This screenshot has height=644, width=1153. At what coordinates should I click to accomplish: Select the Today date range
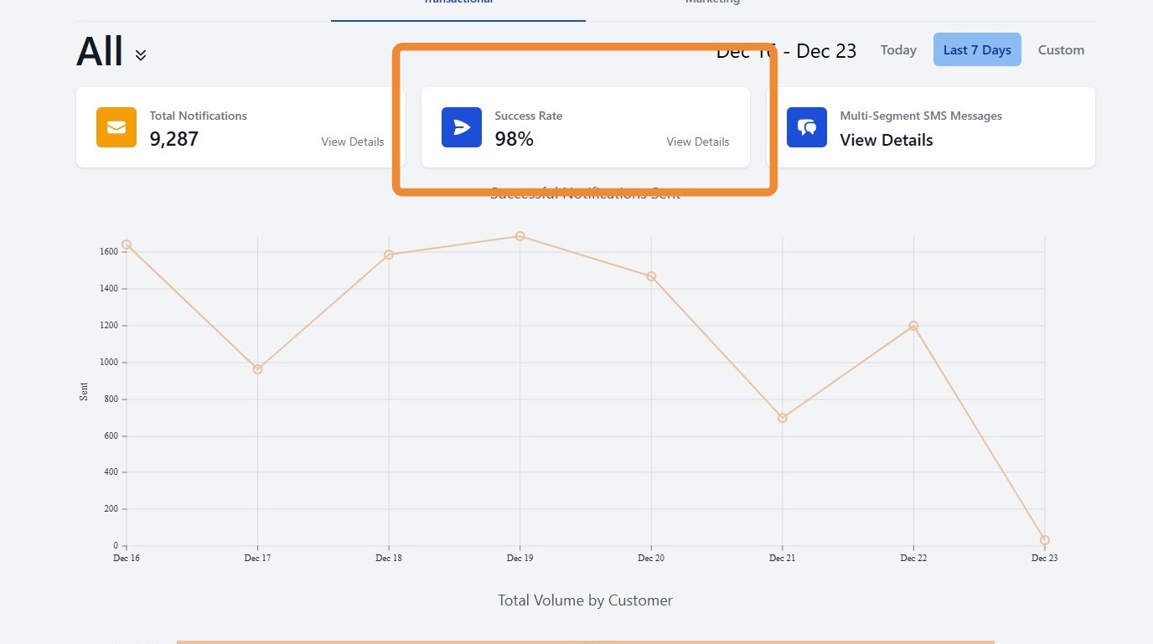(x=898, y=50)
